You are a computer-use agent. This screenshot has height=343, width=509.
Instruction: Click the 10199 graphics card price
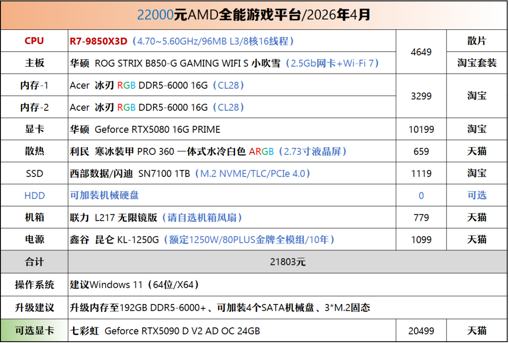(x=421, y=129)
